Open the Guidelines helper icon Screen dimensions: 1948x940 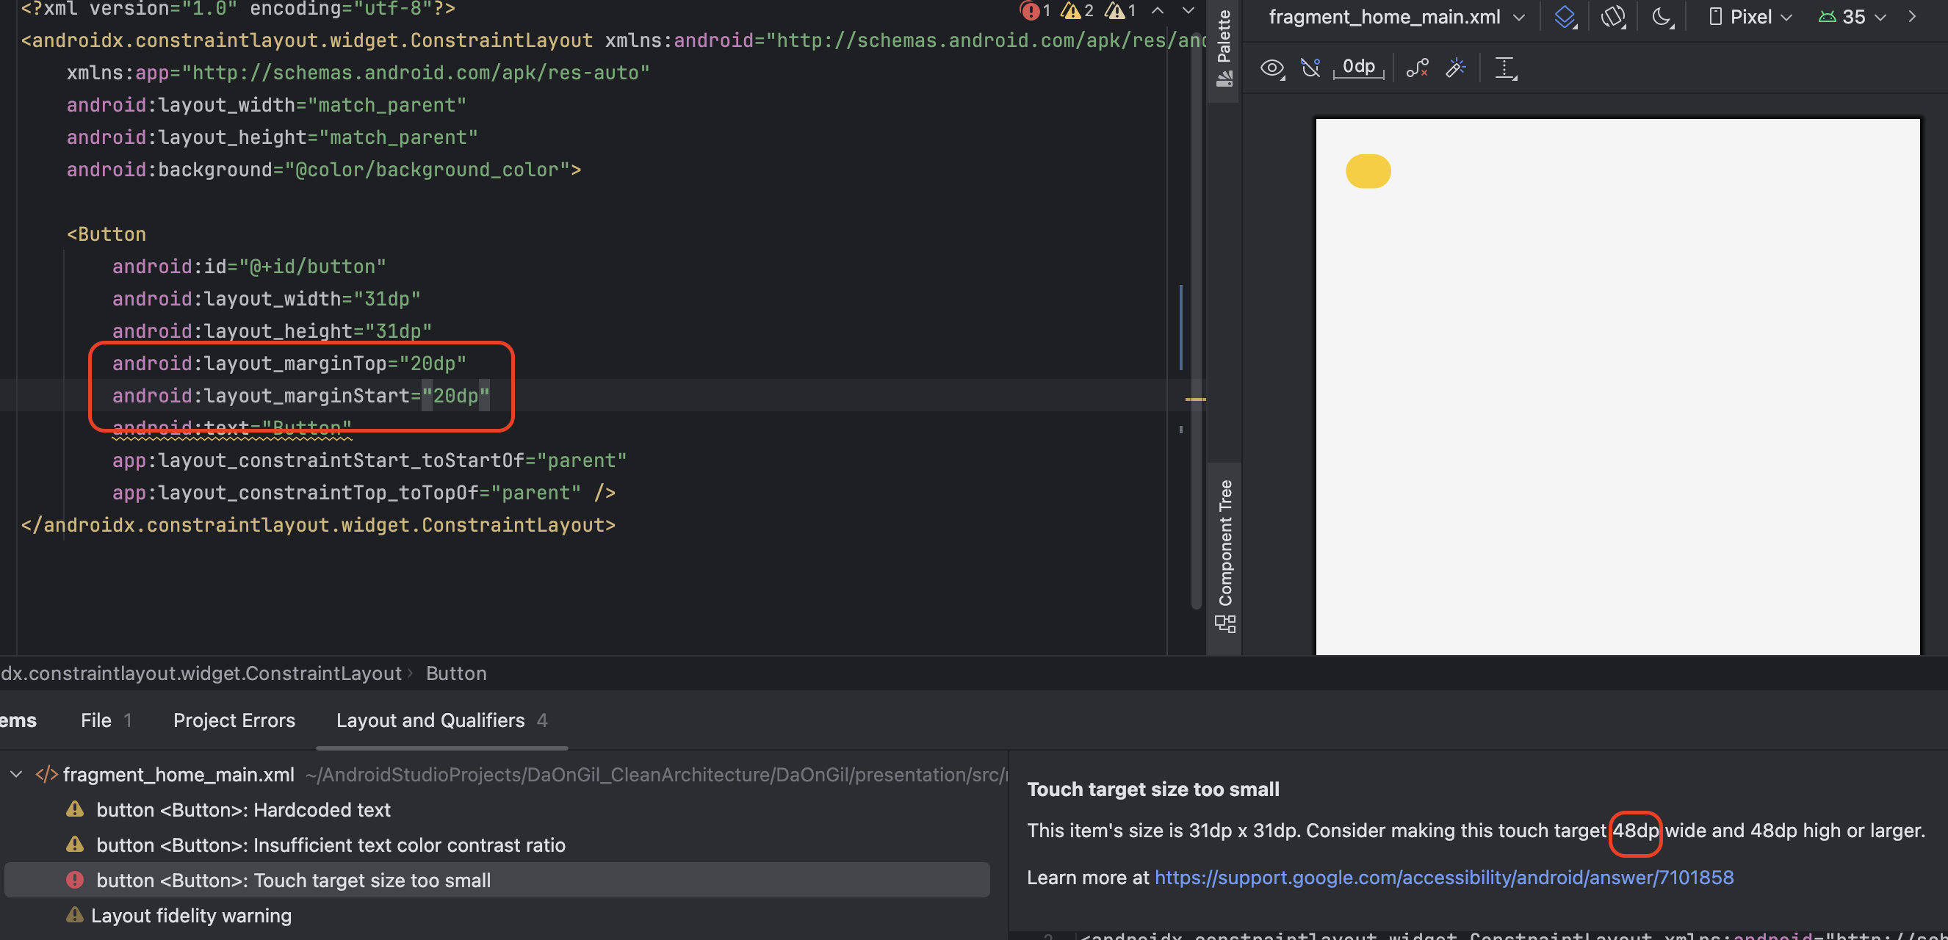[x=1506, y=68]
